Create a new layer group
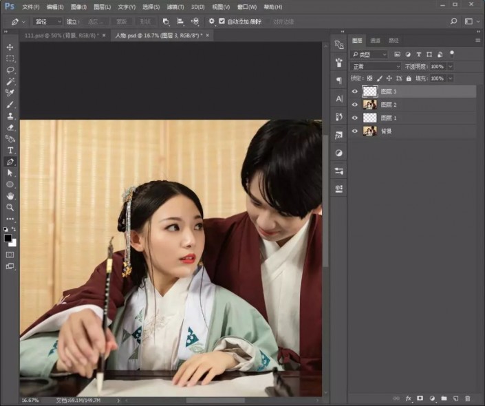 (x=444, y=398)
